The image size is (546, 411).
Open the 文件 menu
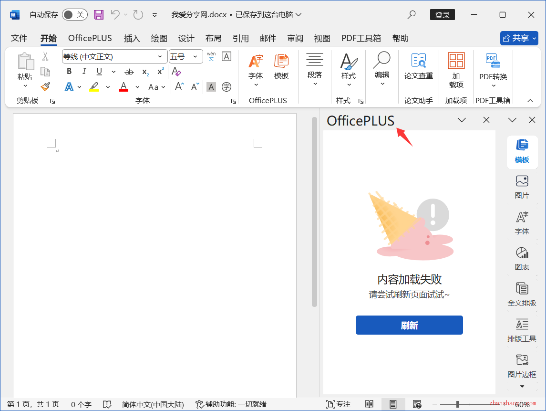click(19, 38)
